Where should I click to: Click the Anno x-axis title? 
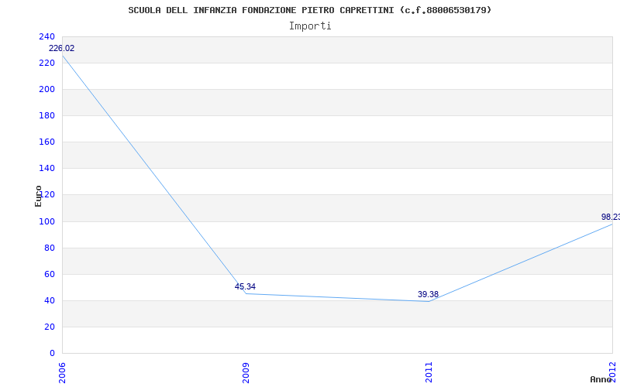point(601,379)
